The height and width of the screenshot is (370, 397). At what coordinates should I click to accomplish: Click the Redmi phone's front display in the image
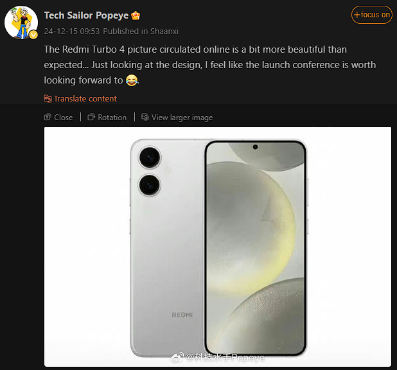pyautogui.click(x=254, y=247)
